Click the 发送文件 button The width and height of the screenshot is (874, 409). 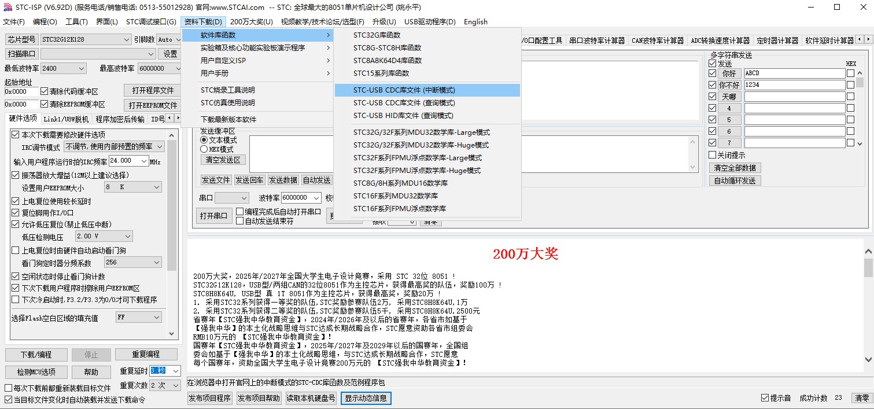point(216,180)
